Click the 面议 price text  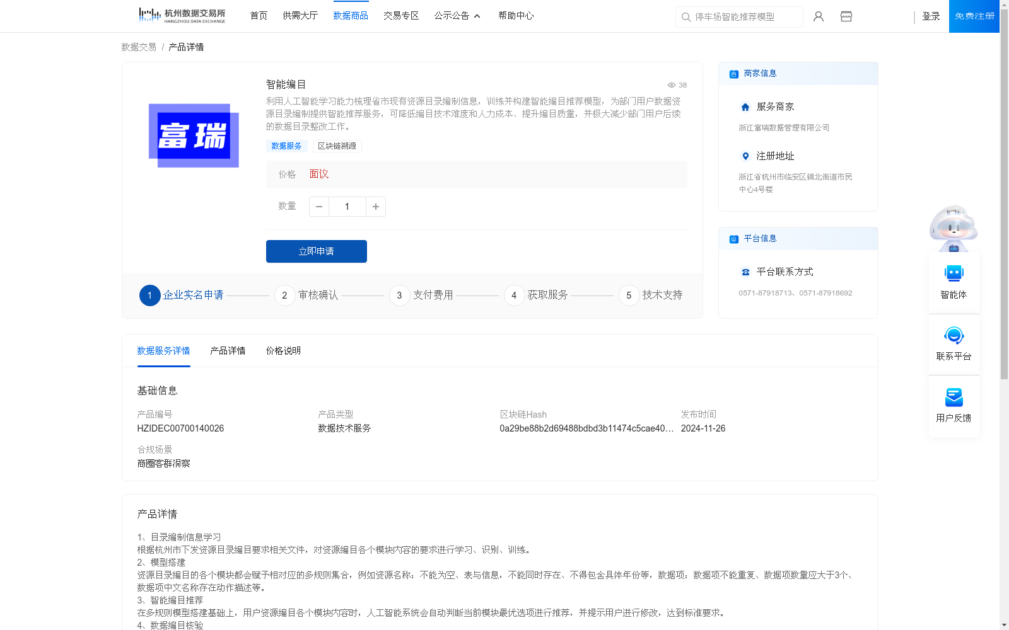click(318, 175)
